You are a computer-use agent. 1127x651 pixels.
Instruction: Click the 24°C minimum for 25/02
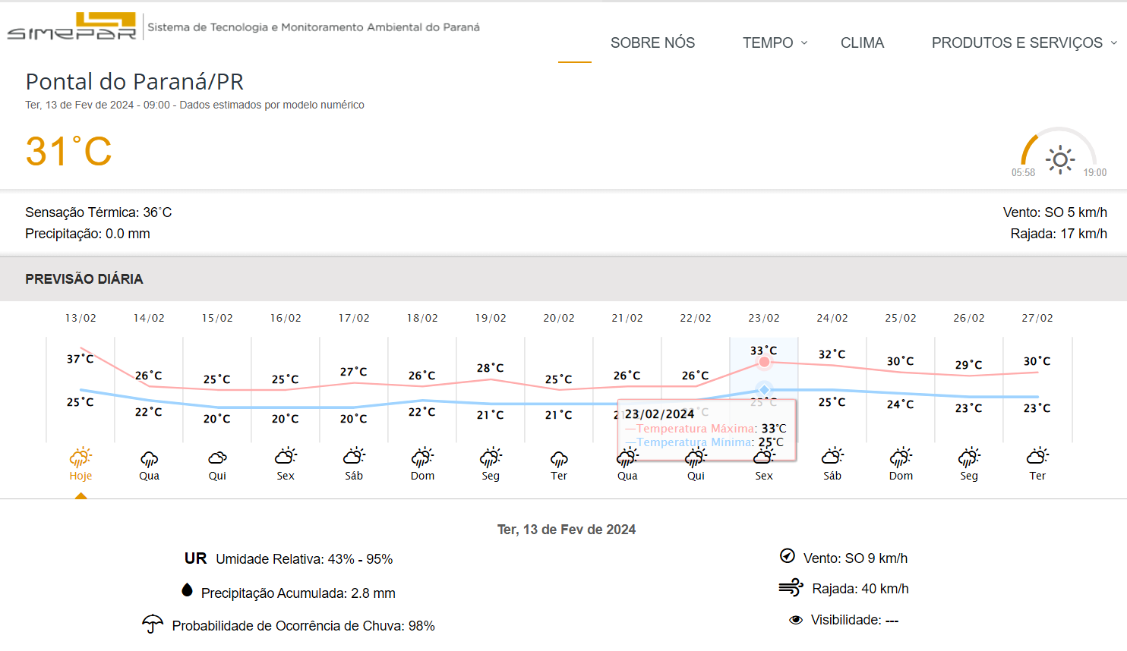901,404
